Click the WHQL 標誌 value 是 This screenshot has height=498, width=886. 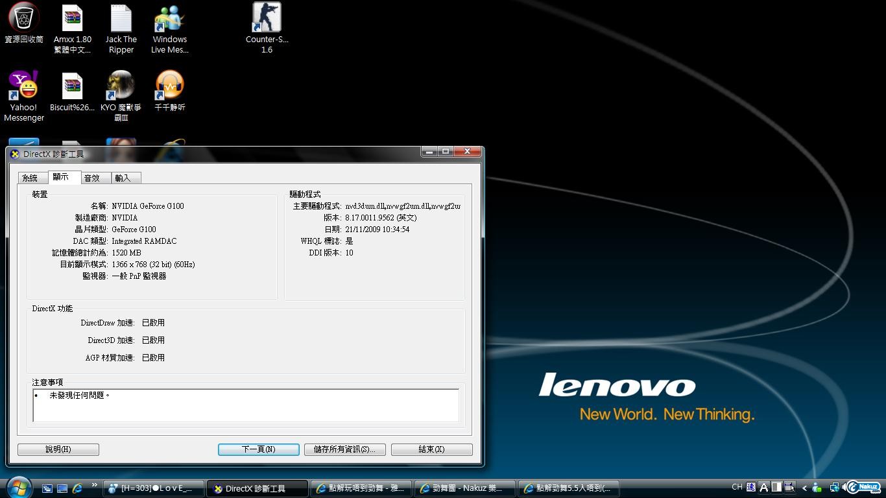pyautogui.click(x=349, y=241)
